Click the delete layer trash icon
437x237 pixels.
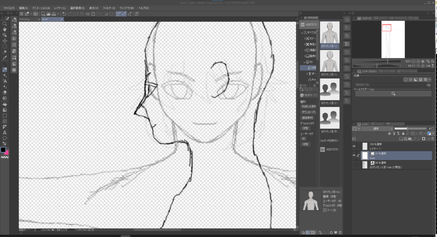433,139
